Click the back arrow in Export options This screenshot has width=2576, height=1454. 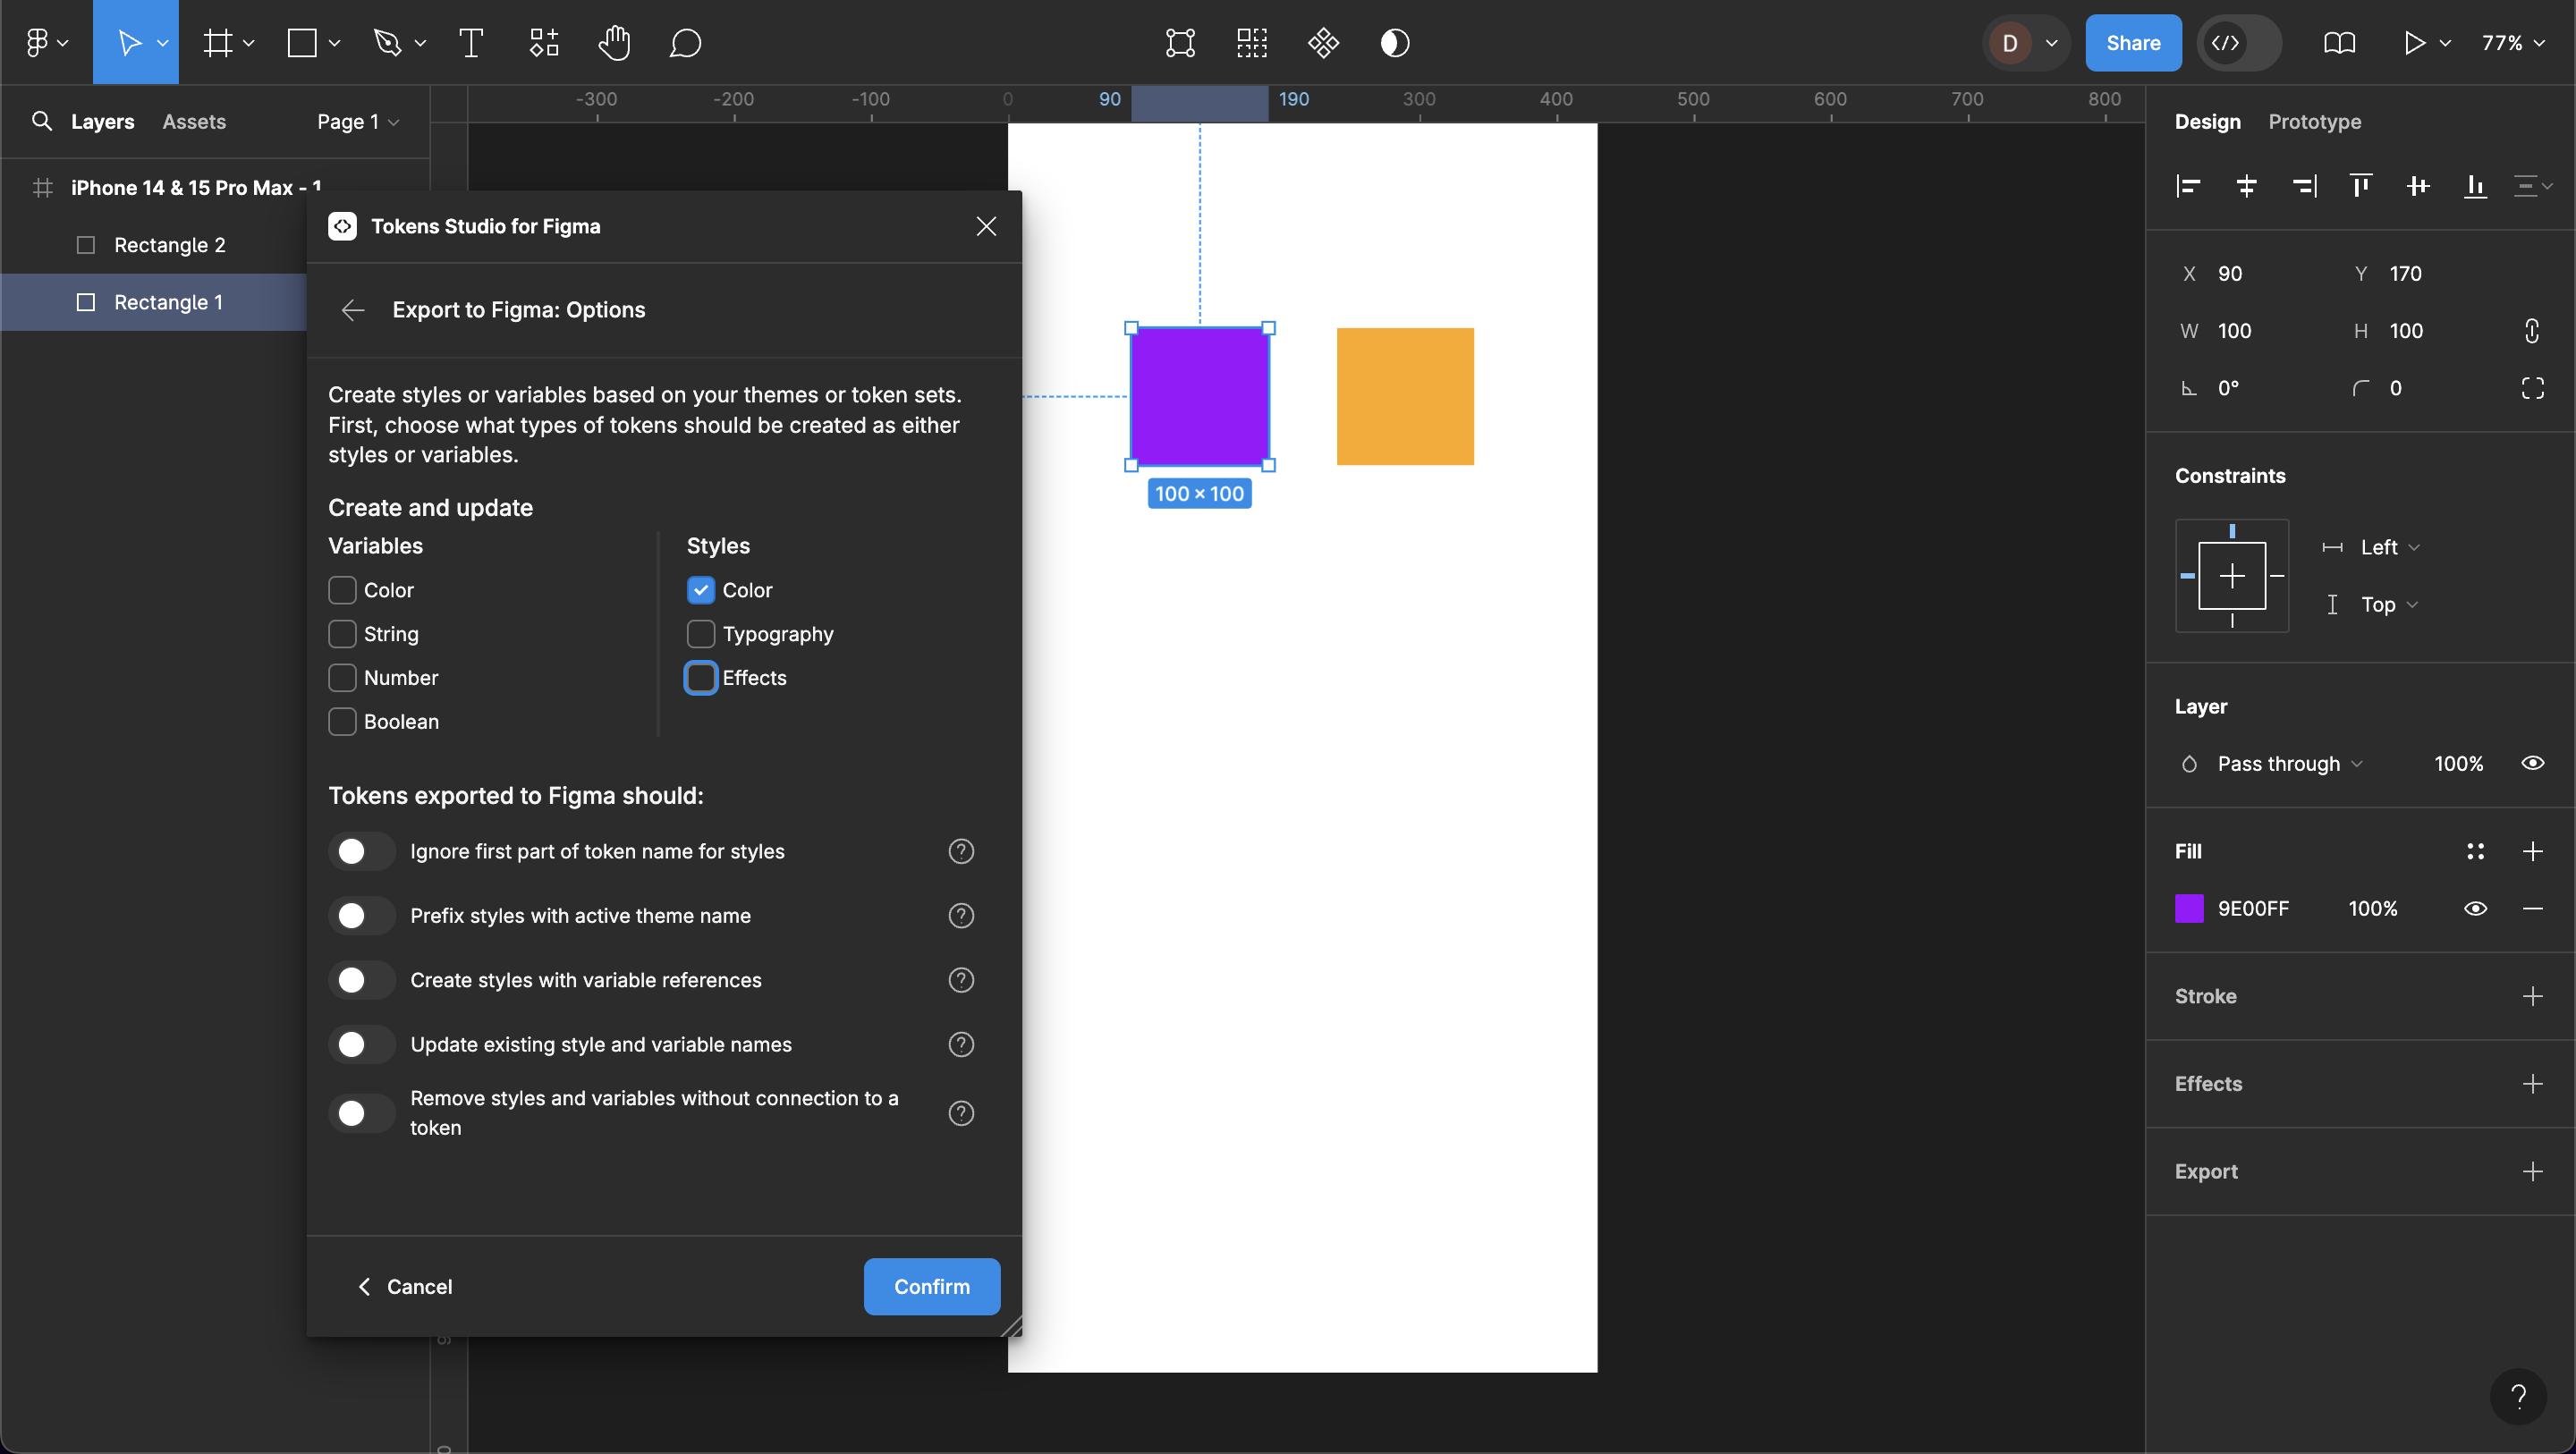pos(352,310)
